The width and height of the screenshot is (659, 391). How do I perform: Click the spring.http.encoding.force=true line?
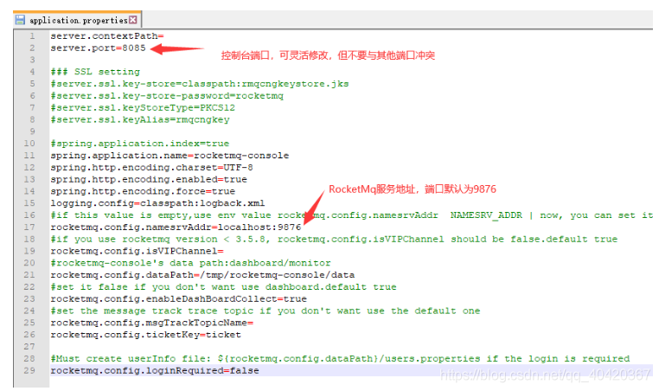click(143, 191)
